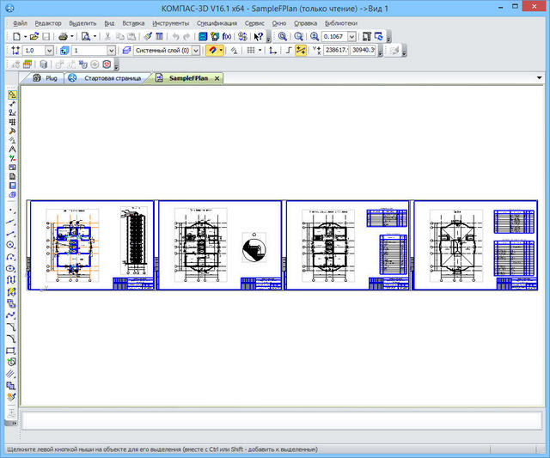Click the Open file folder icon
550x458 pixels.
34,37
